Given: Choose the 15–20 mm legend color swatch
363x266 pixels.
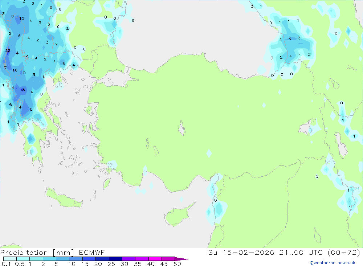Looking at the screenshot, I should click(x=89, y=259).
